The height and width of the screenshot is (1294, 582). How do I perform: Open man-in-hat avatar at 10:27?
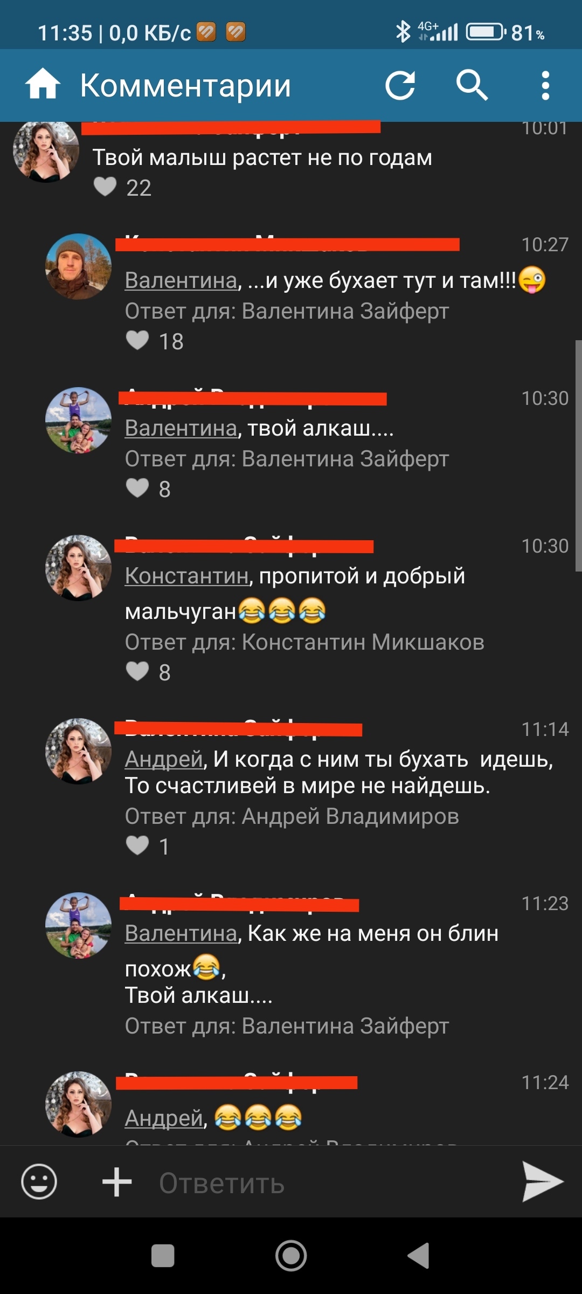click(x=78, y=266)
